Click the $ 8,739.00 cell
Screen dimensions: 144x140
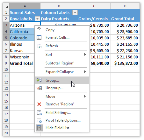point(100,25)
